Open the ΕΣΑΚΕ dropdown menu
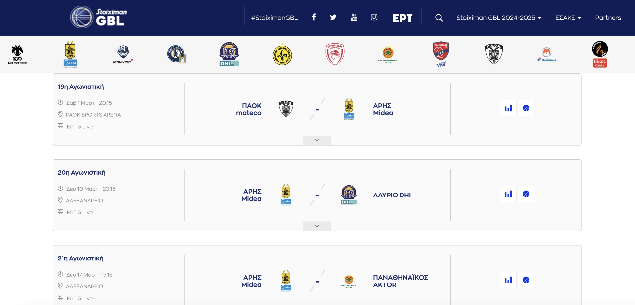 (x=568, y=18)
